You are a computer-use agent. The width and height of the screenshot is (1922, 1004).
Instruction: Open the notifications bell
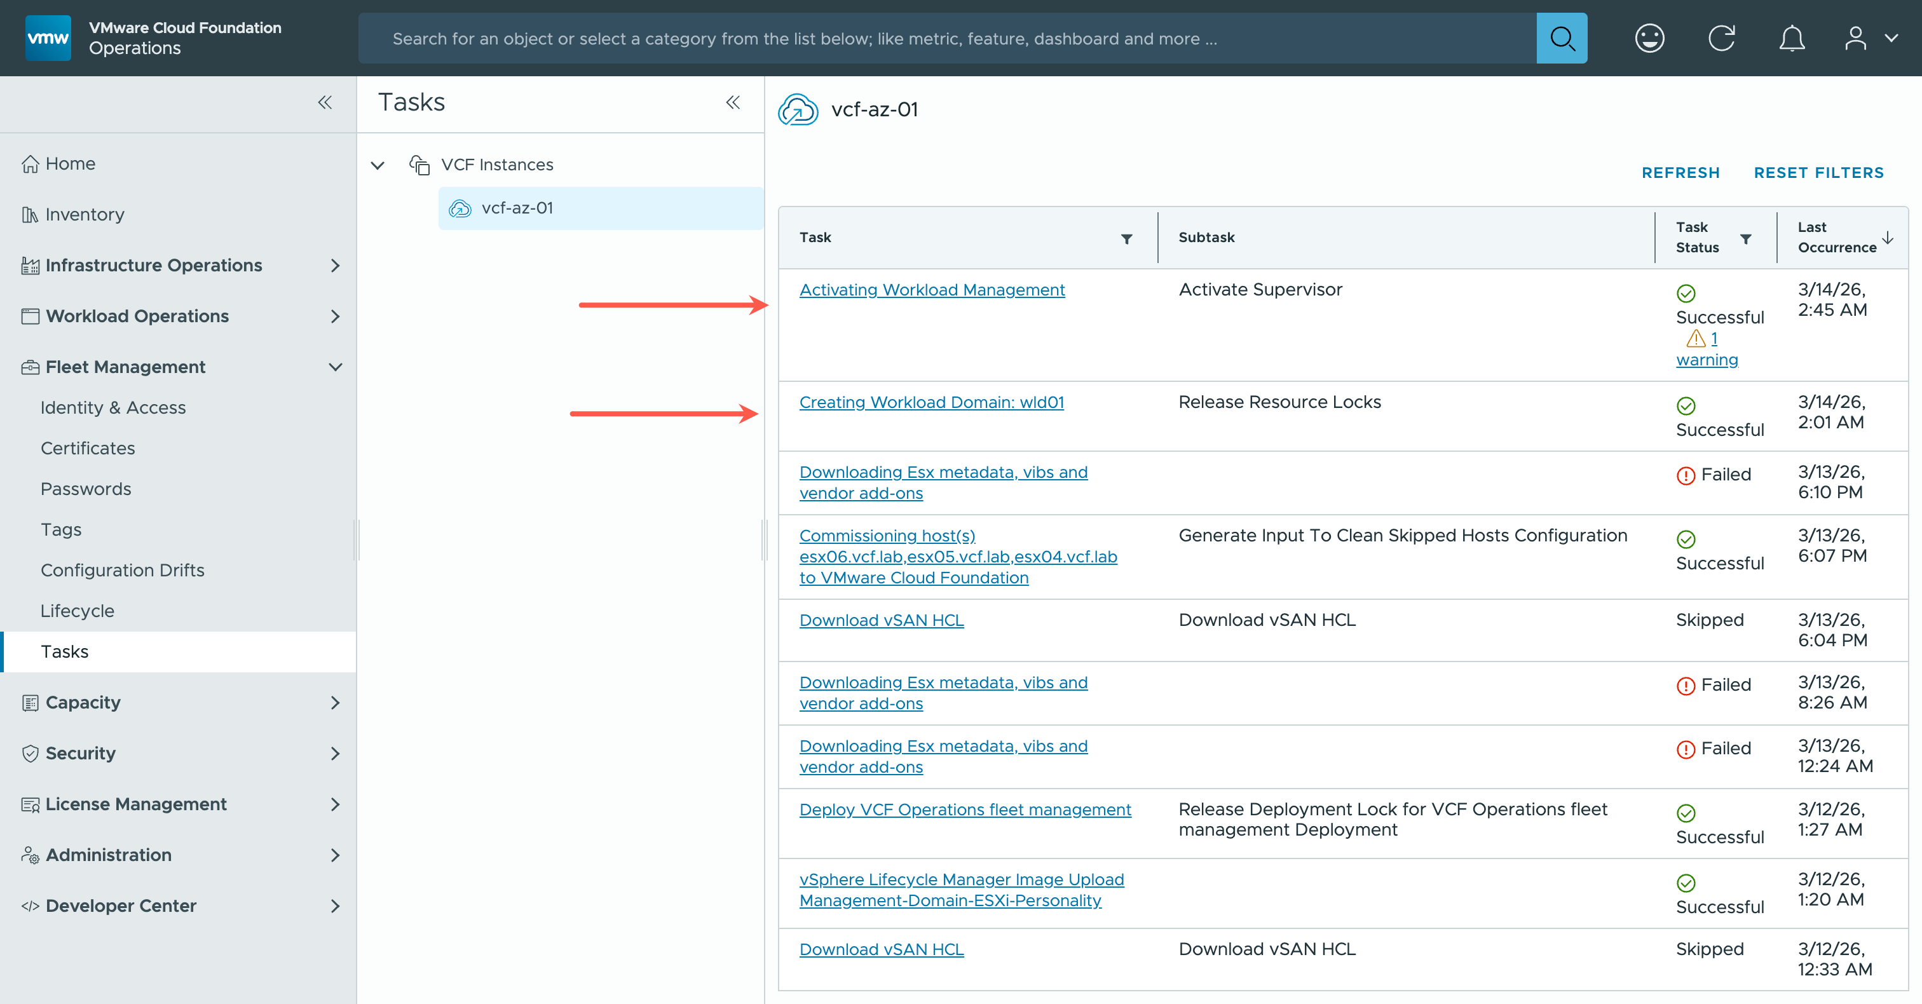point(1792,38)
